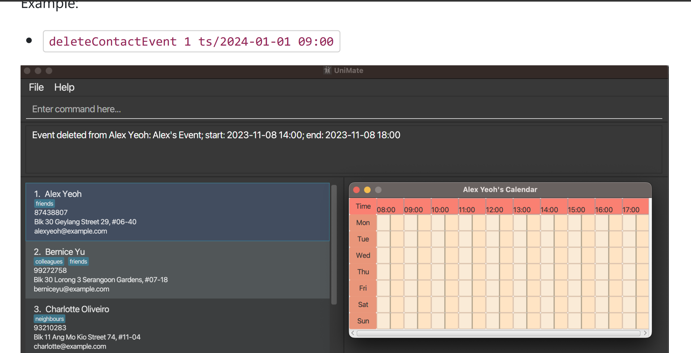Open the Help menu
Screen dimensions: 691x353
64,87
